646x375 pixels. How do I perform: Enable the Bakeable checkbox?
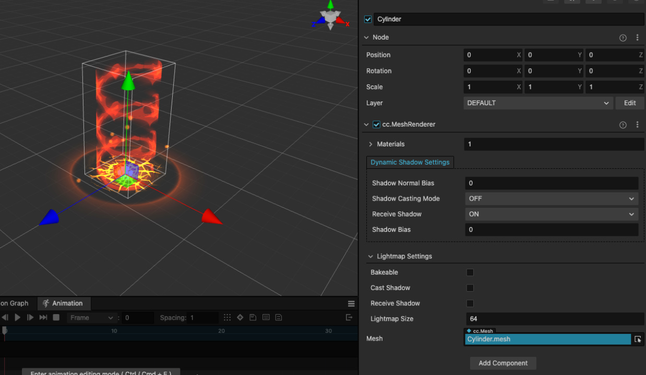point(470,272)
